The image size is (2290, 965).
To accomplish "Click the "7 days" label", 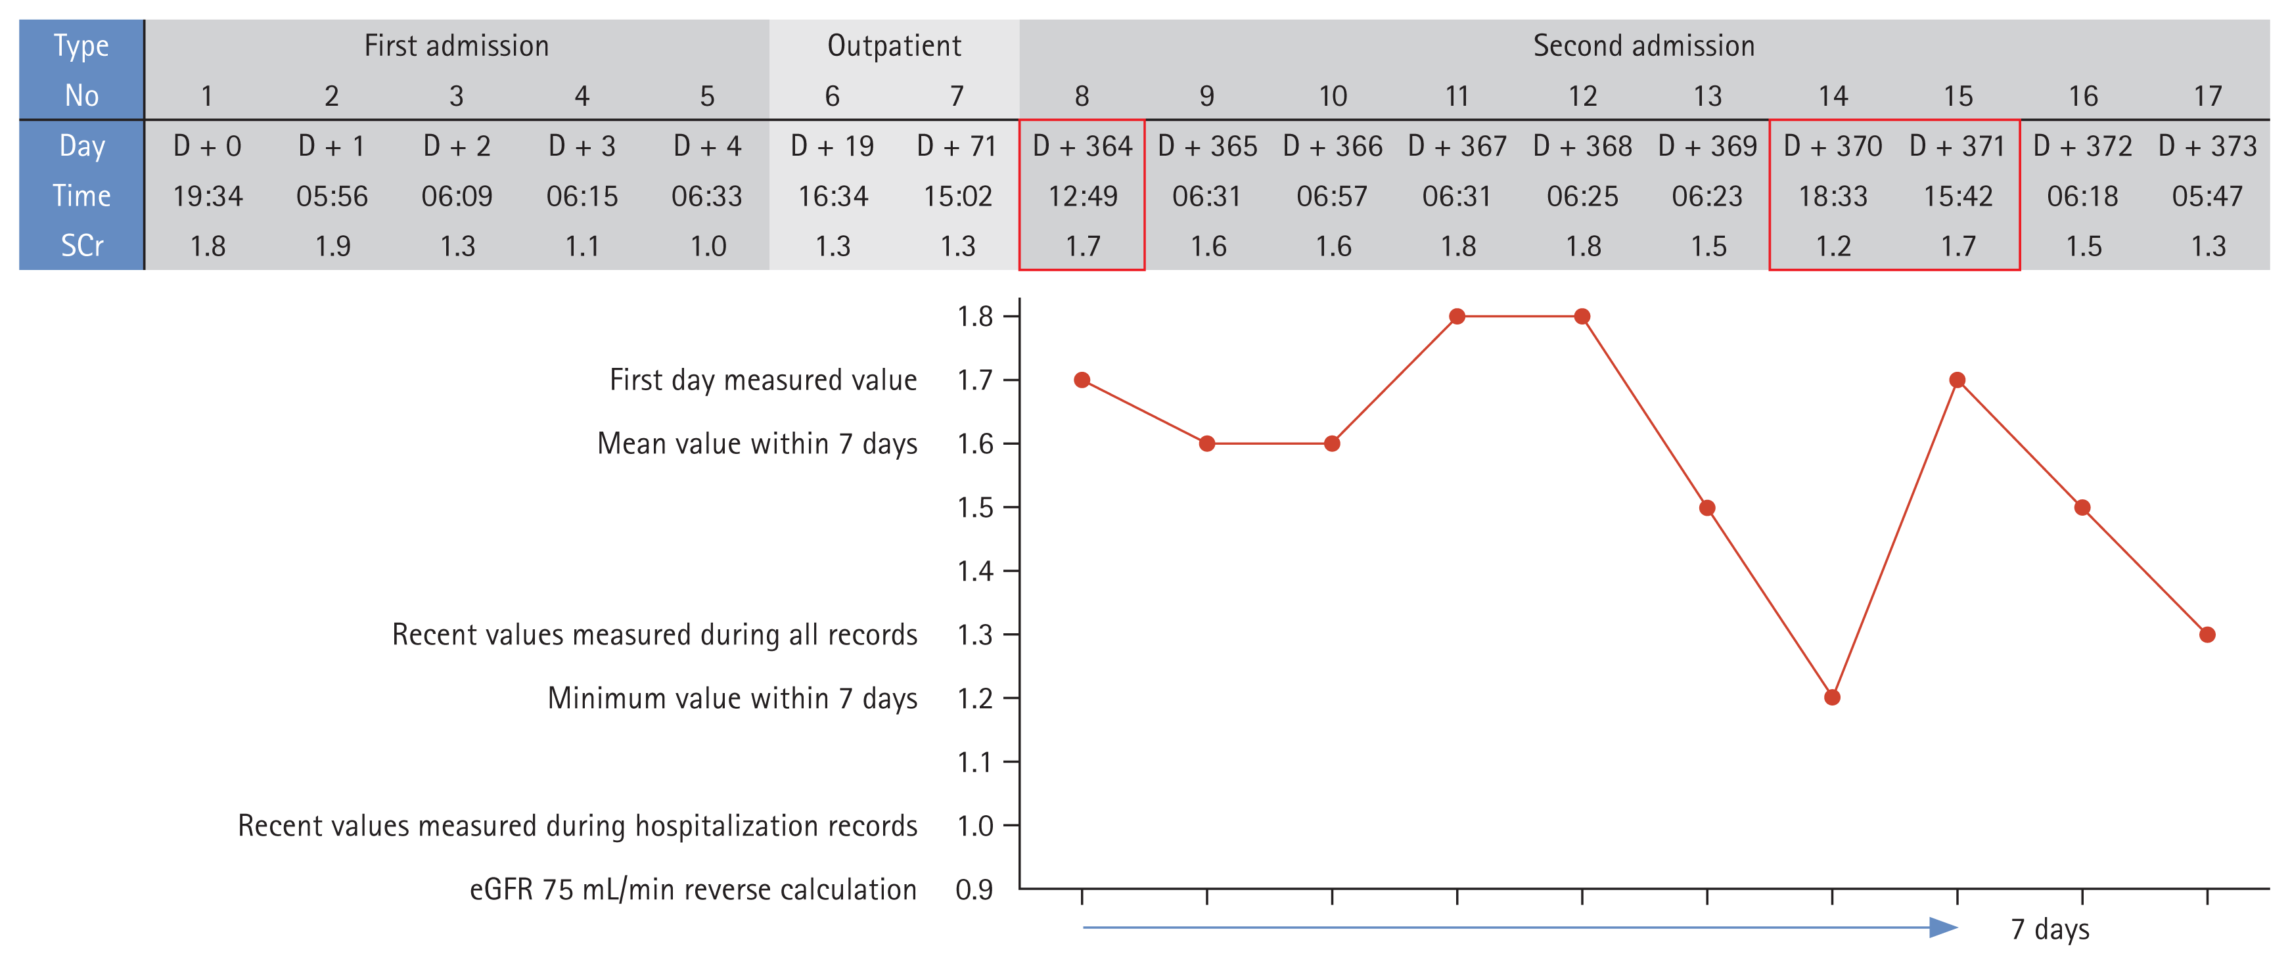I will [x=2050, y=930].
